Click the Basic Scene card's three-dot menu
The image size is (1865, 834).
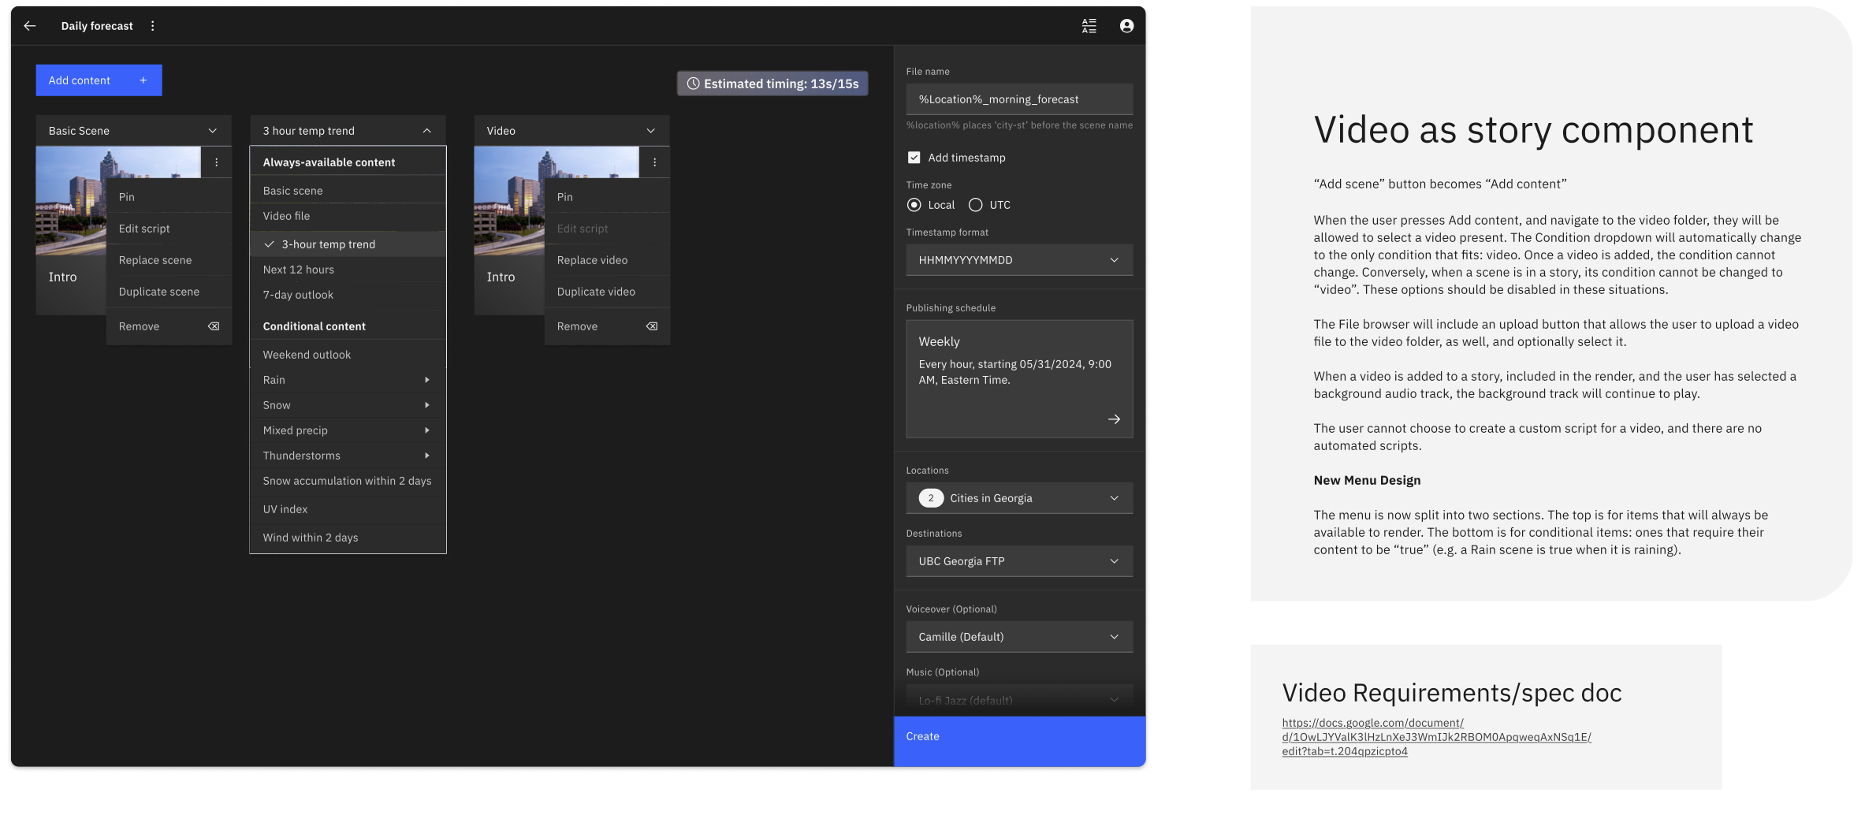pyautogui.click(x=217, y=162)
